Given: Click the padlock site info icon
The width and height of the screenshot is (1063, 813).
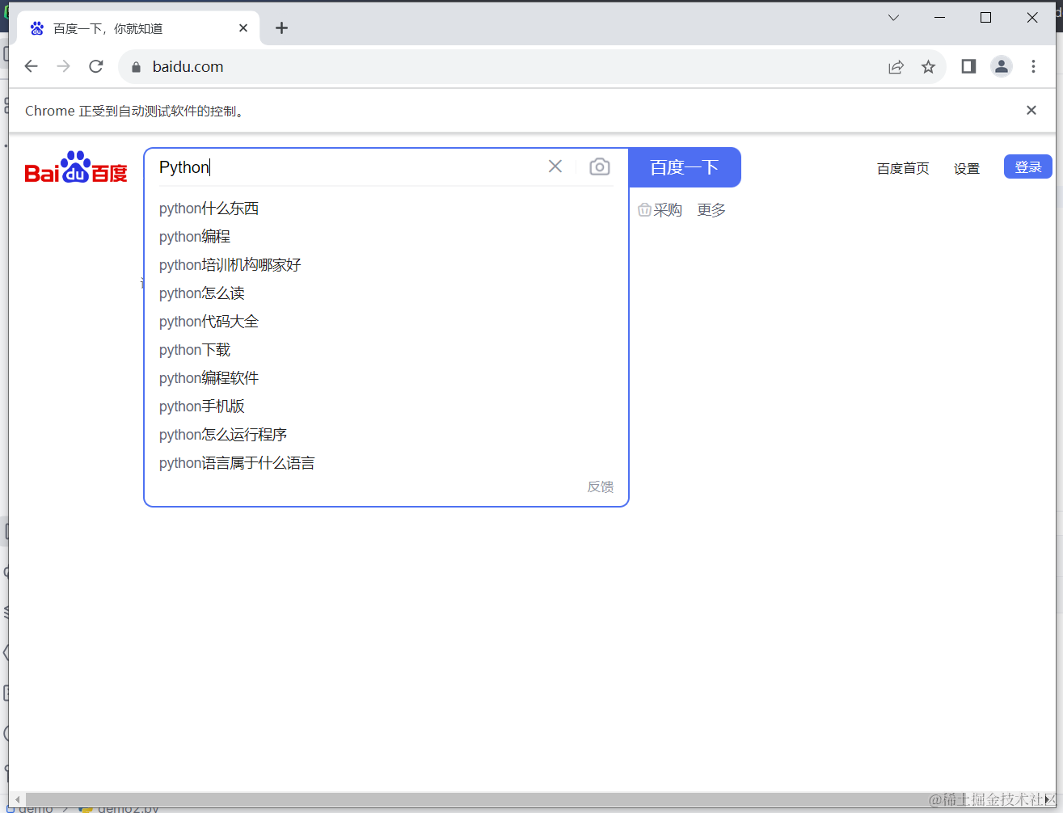Looking at the screenshot, I should (136, 67).
